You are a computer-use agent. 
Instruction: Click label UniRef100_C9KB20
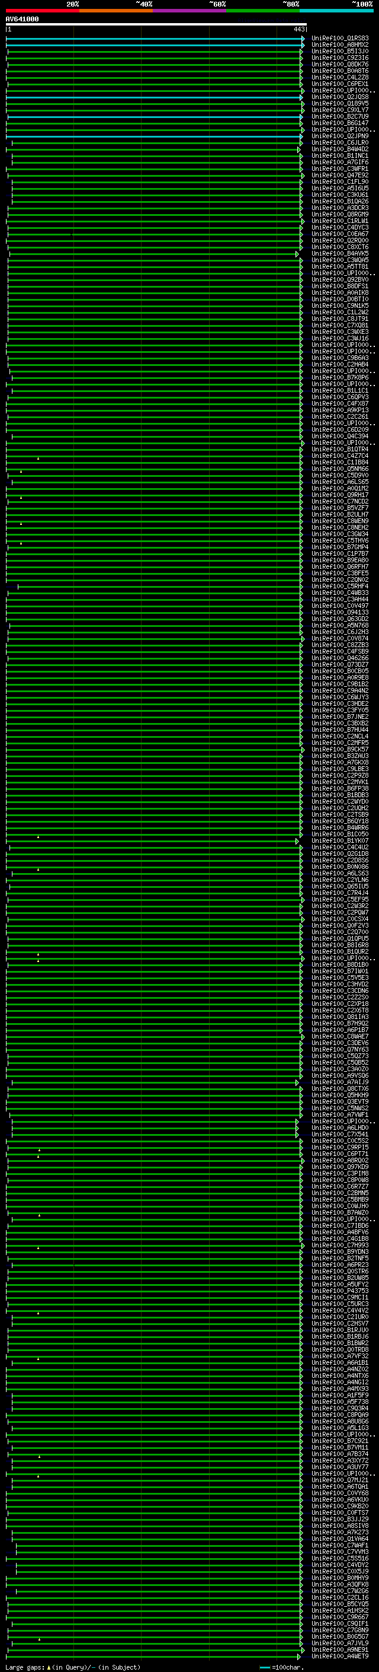[340, 1507]
